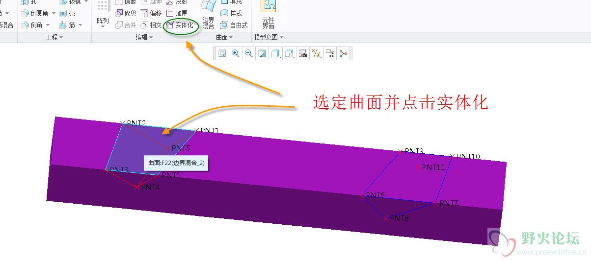Viewport: 591px width, 261px height.
Task: Click the Repaint screen icon
Action: 262,54
